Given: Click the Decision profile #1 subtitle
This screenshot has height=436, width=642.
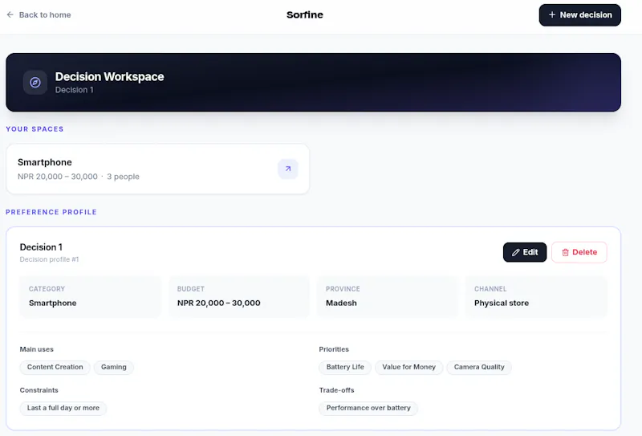Looking at the screenshot, I should [x=49, y=259].
